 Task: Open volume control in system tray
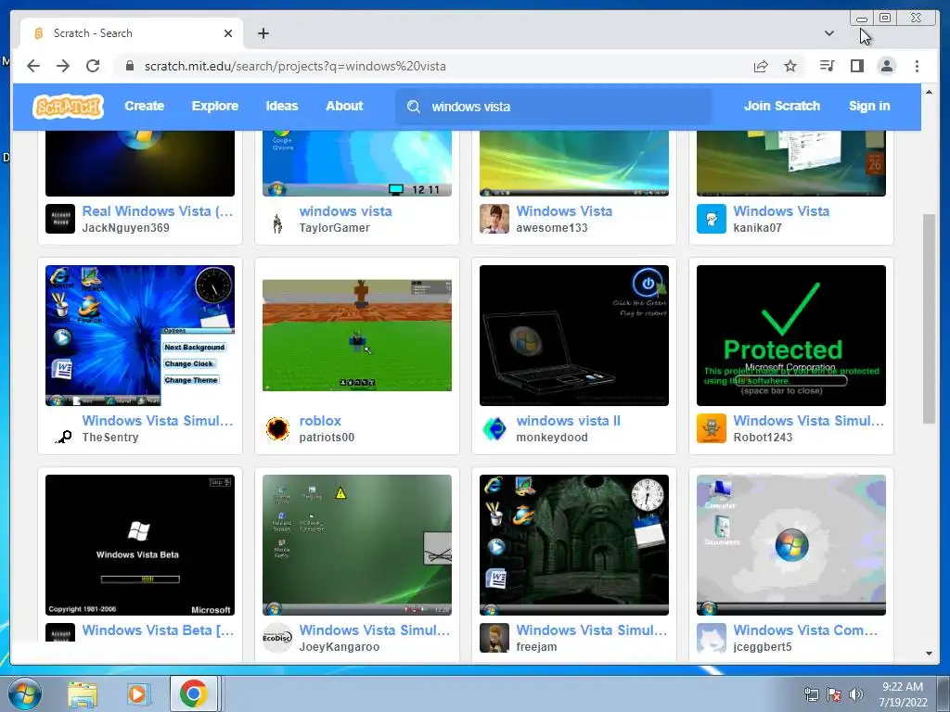(x=855, y=694)
